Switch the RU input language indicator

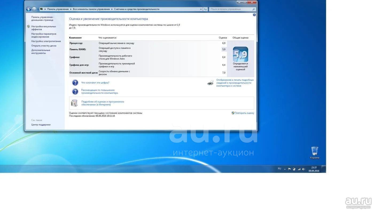click(279, 169)
